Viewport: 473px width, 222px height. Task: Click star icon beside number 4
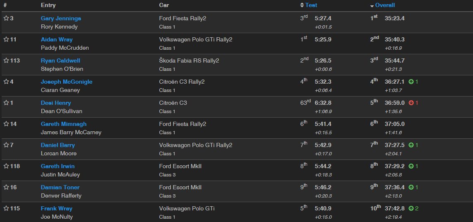[6, 82]
